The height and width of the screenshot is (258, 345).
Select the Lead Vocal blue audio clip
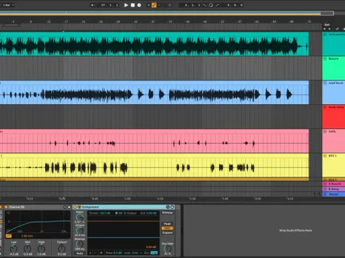(x=154, y=93)
